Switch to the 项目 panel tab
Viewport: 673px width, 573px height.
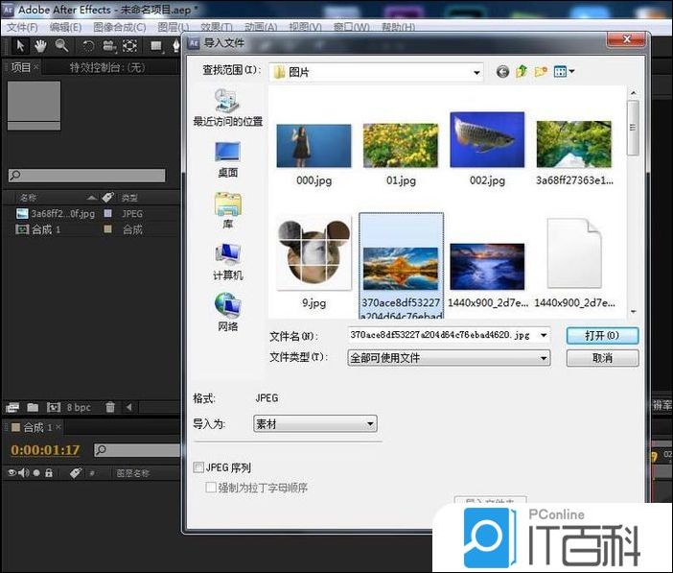[x=21, y=67]
